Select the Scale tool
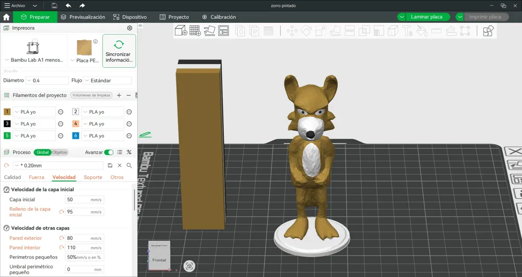 (x=321, y=31)
